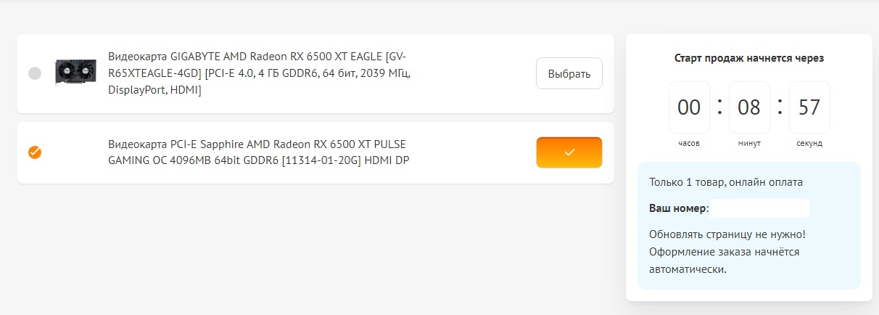879x315 pixels.
Task: Click the "Только 1 товар, онлайн оплата" text
Action: click(x=726, y=183)
